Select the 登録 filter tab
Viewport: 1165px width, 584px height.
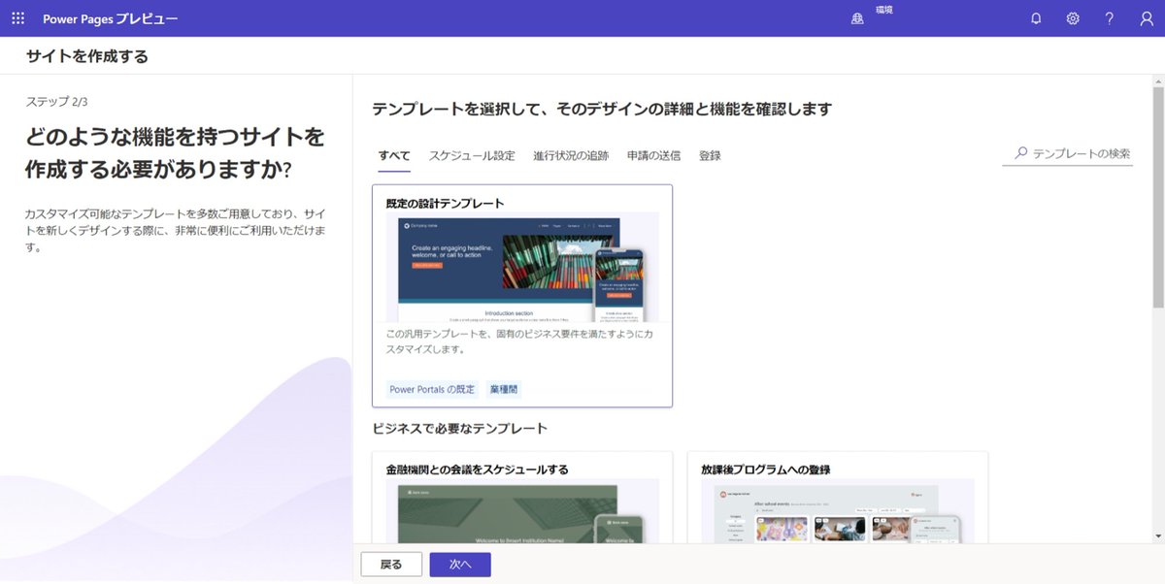click(x=710, y=154)
